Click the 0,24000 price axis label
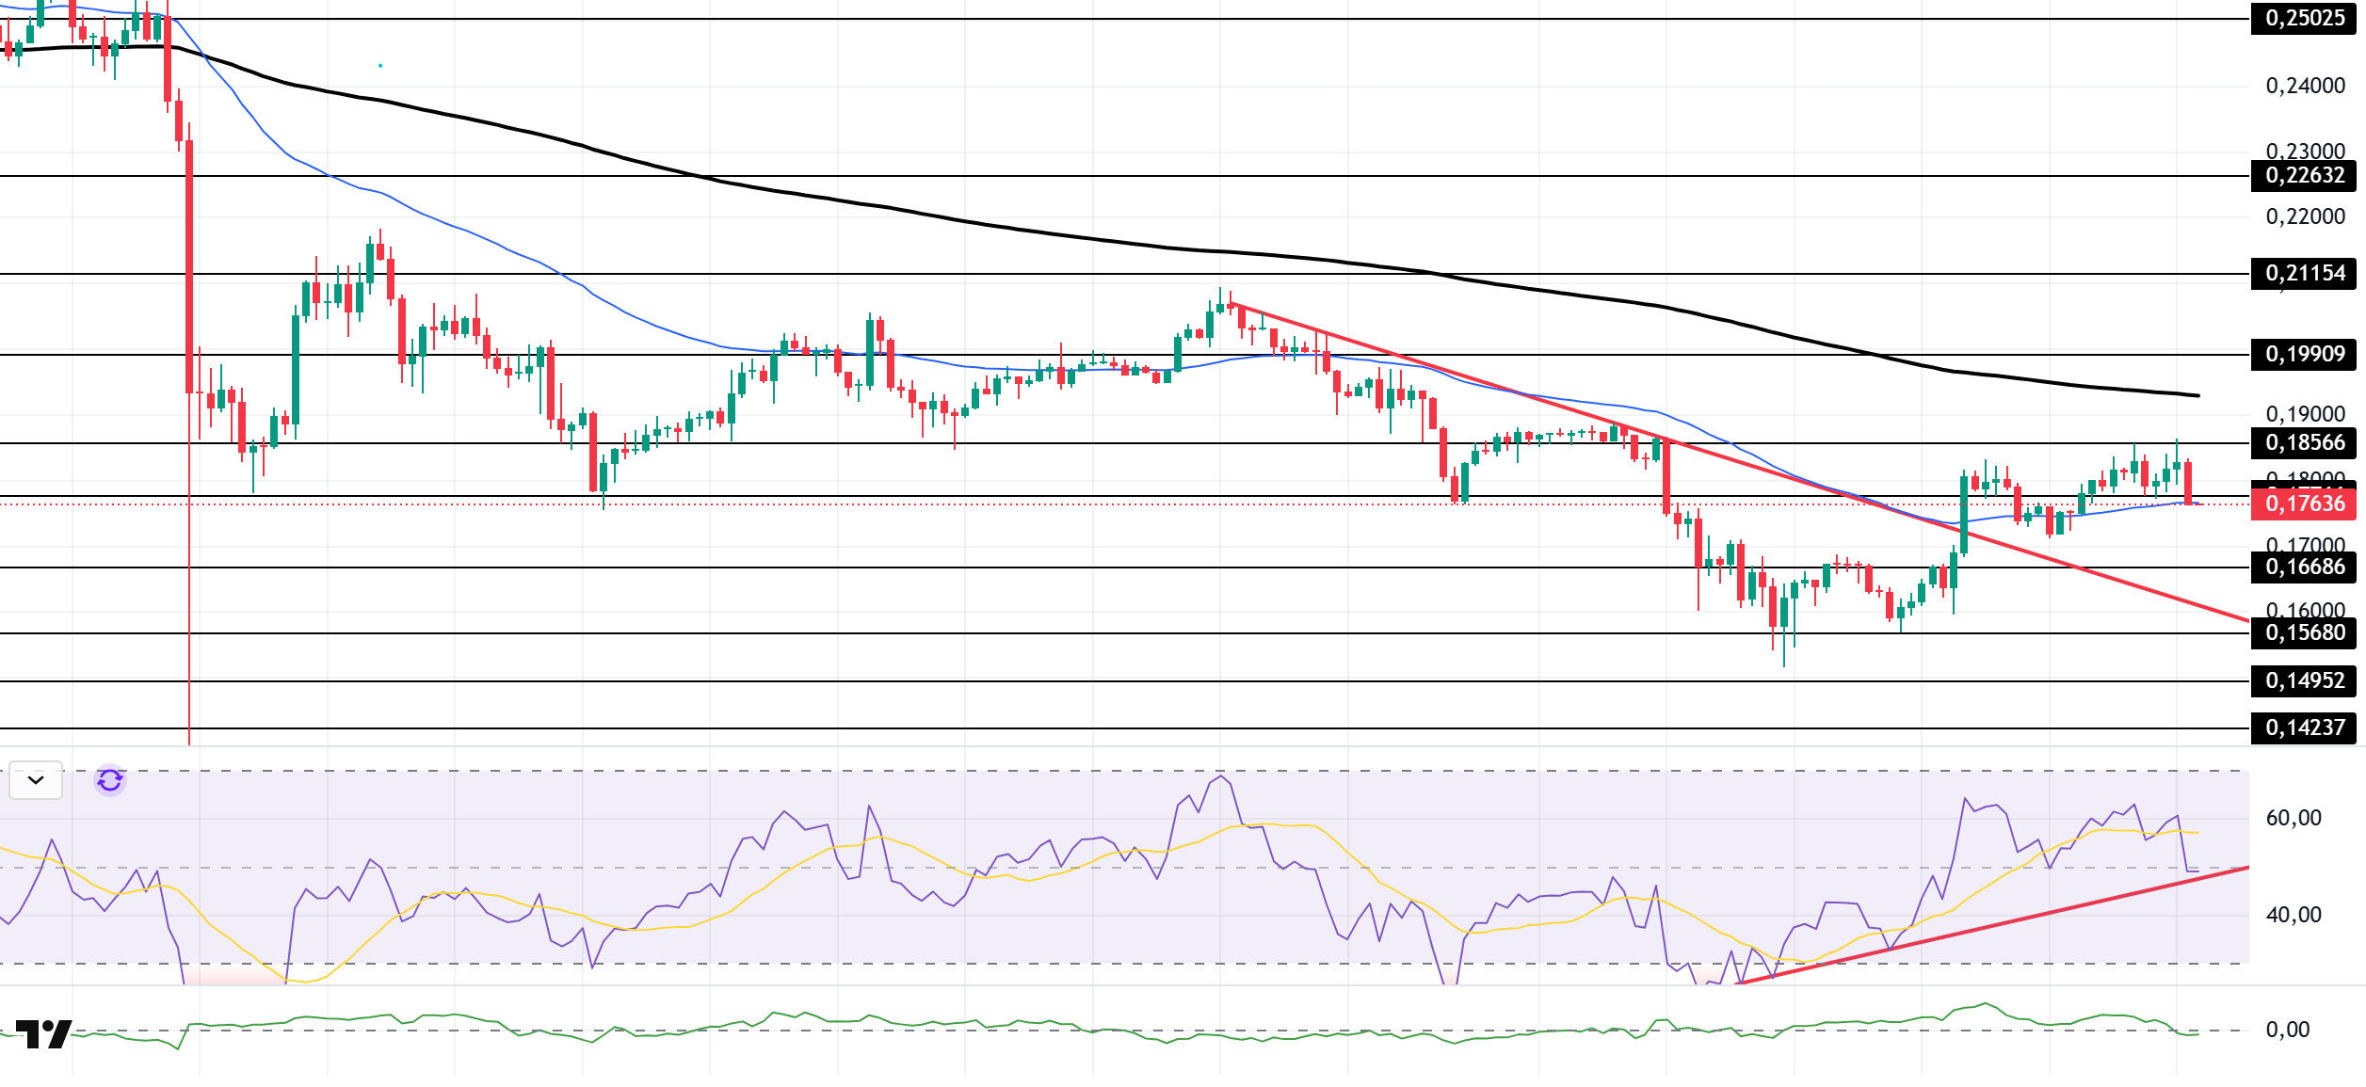 tap(2305, 86)
